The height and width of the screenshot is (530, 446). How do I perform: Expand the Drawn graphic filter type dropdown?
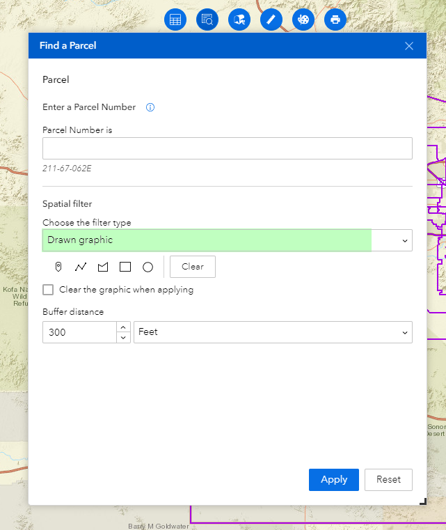[228, 240]
